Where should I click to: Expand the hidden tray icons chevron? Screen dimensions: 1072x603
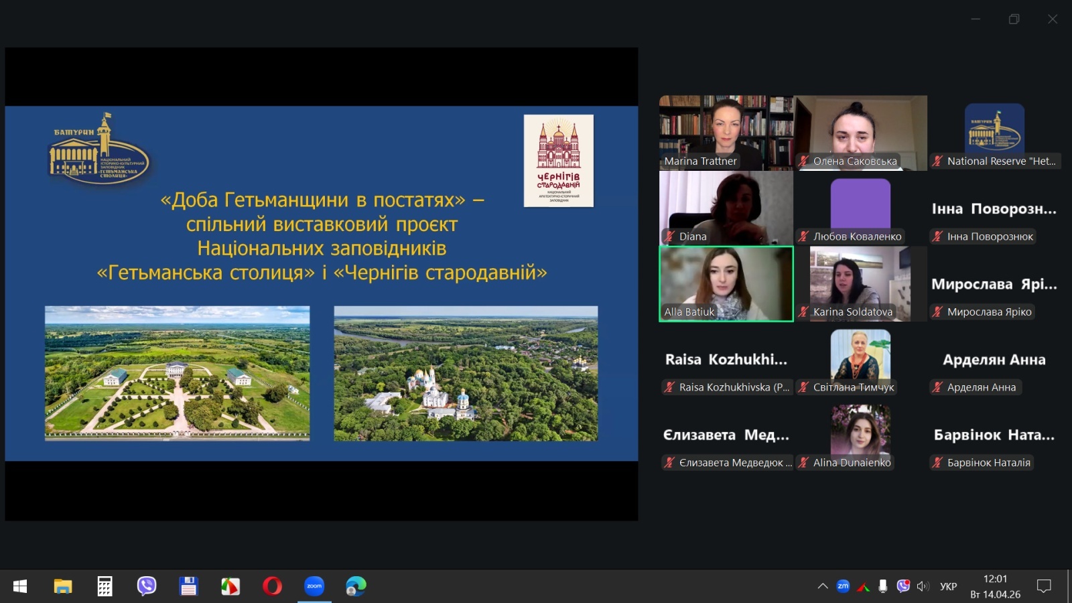[x=823, y=586]
